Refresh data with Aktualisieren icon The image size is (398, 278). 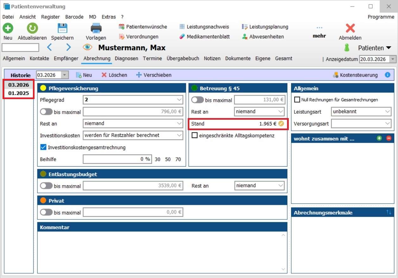pyautogui.click(x=32, y=28)
